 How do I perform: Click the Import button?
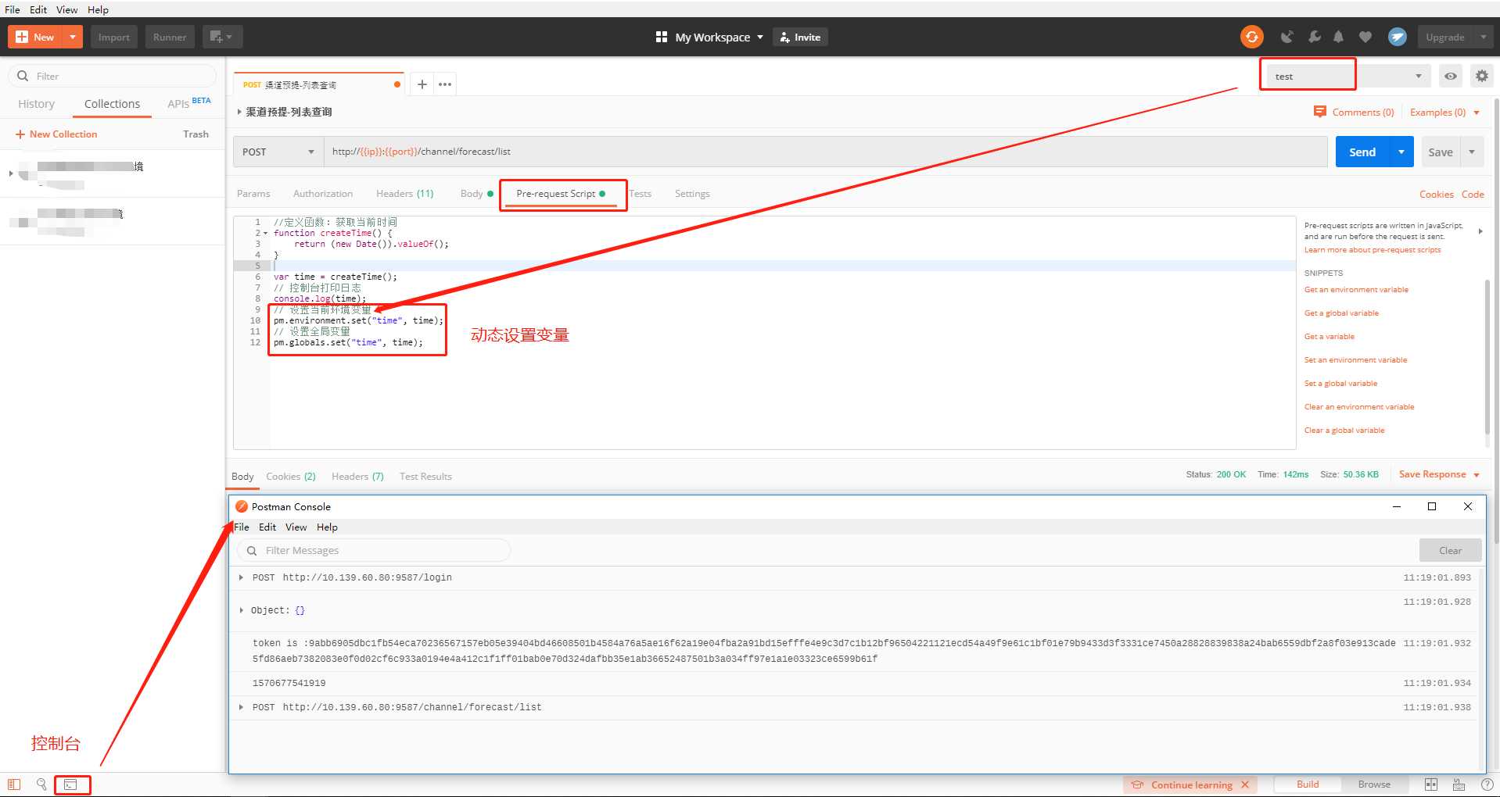point(114,37)
